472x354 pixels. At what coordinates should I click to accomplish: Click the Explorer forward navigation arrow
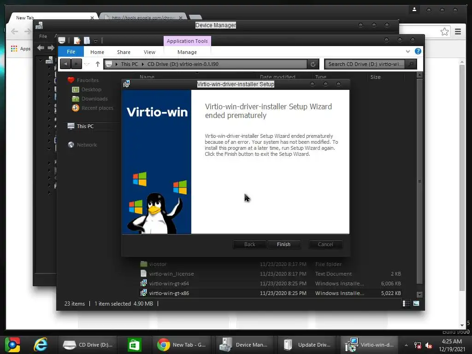point(76,64)
